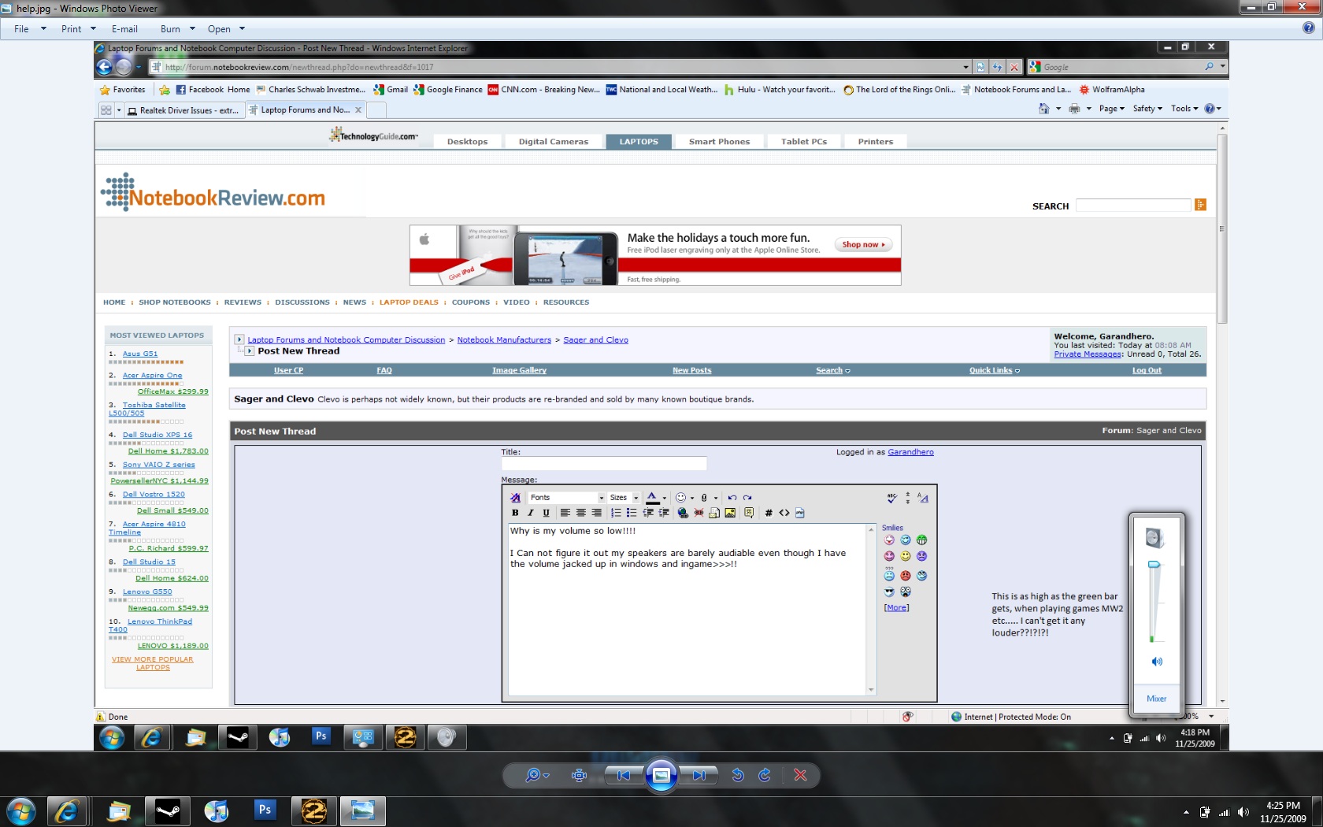The height and width of the screenshot is (827, 1323).
Task: Click the Shop now button in Apple ad
Action: click(864, 245)
